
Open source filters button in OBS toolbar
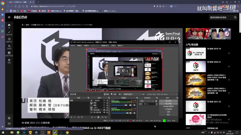(114, 94)
